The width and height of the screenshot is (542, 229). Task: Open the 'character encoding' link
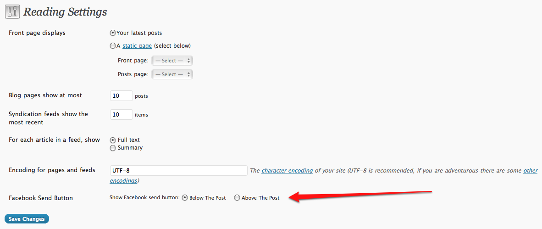(287, 171)
